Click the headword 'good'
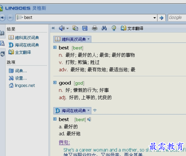The width and height of the screenshot is (186, 156). (65, 83)
